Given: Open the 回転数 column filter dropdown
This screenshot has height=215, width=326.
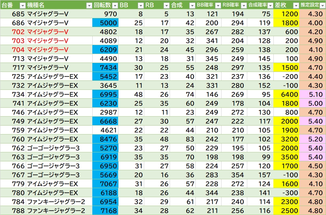Looking at the screenshot, I should point(115,5).
